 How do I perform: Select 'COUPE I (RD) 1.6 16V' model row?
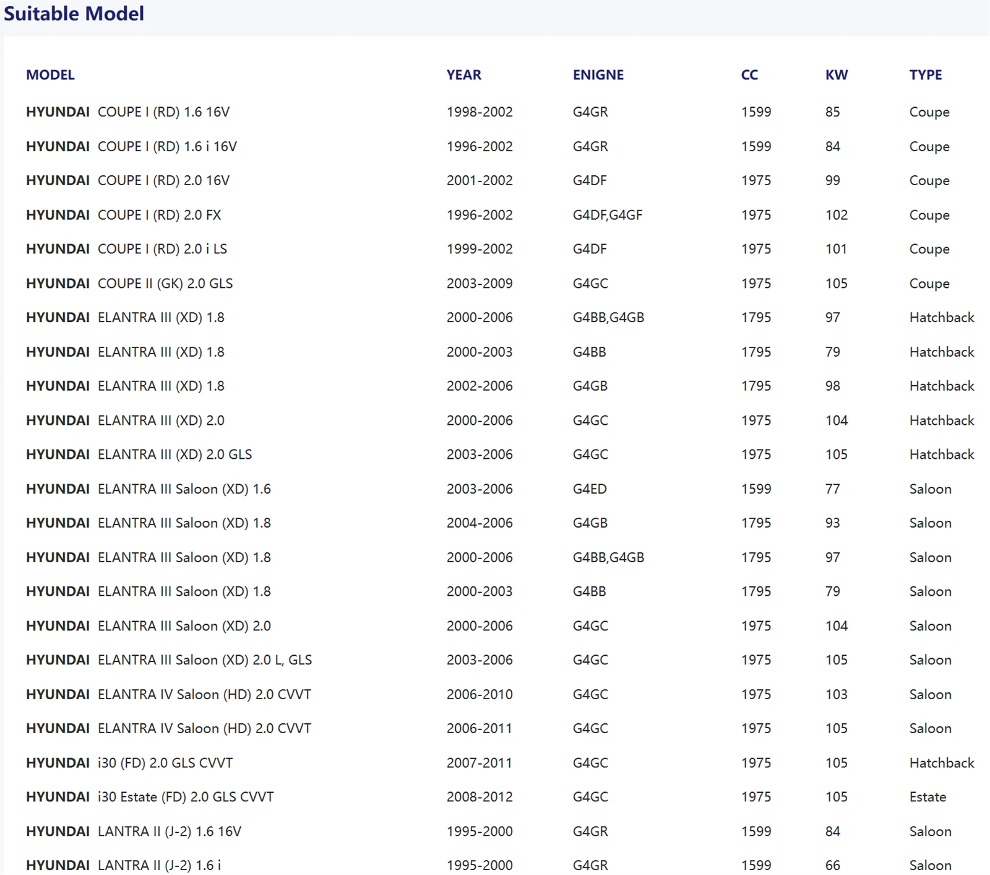point(127,112)
